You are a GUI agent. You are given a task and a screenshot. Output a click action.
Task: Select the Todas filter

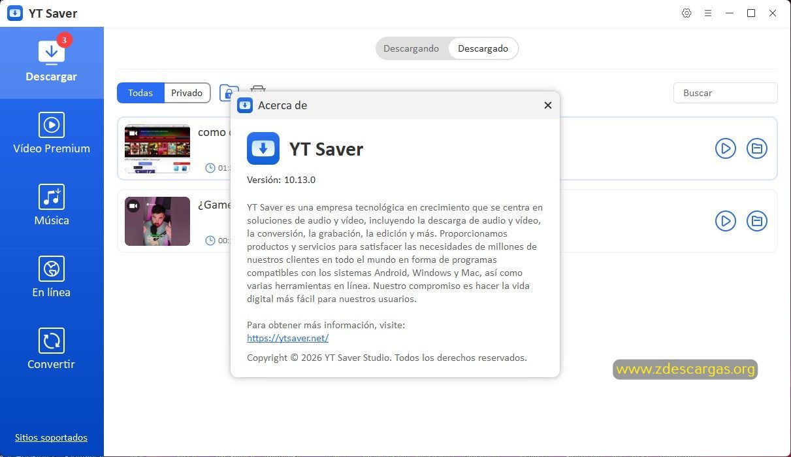[140, 93]
